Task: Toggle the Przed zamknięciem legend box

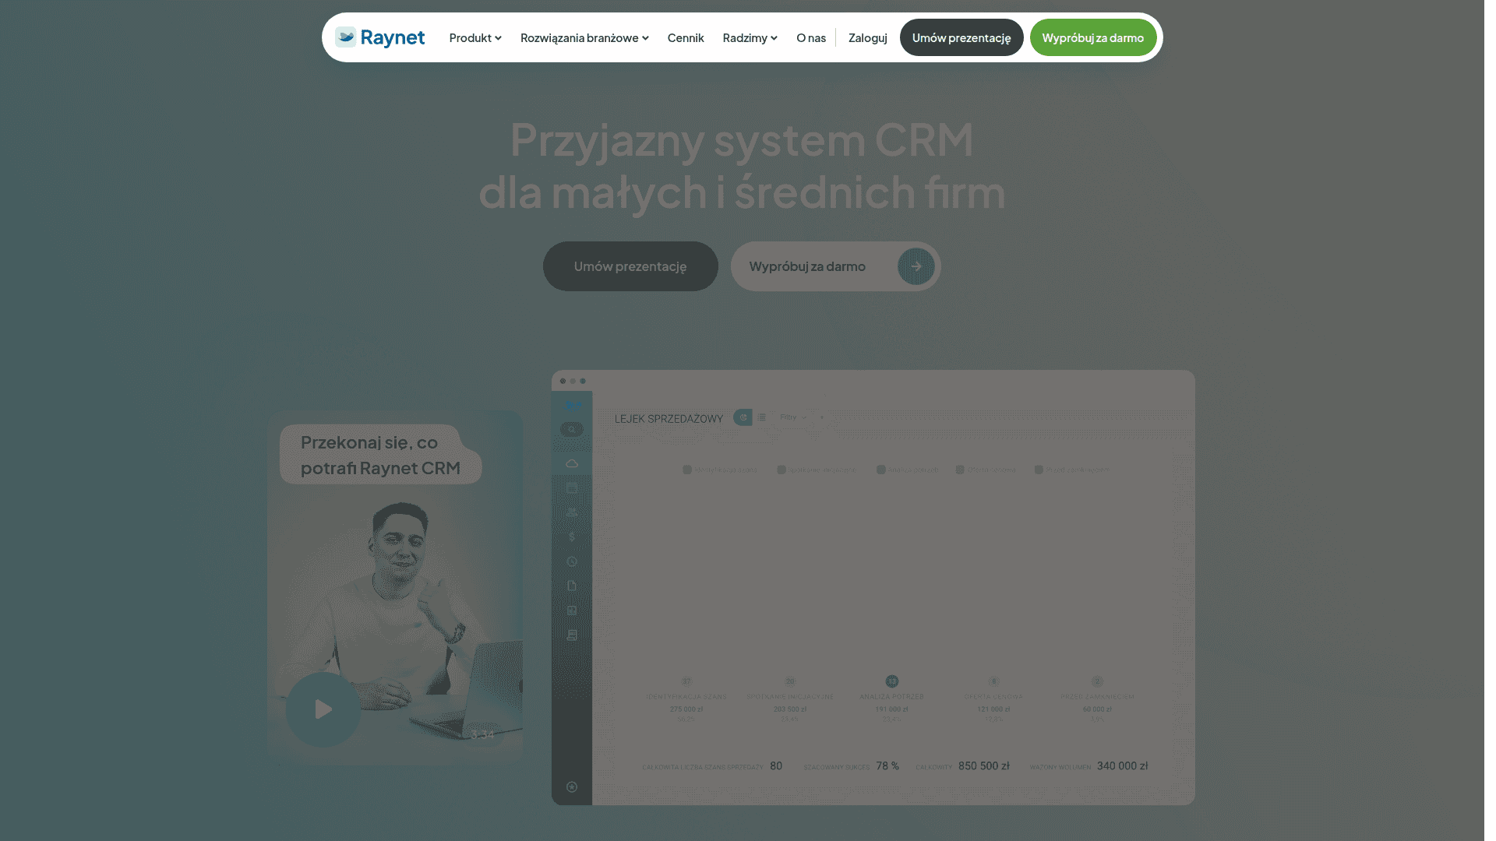Action: tap(1039, 470)
